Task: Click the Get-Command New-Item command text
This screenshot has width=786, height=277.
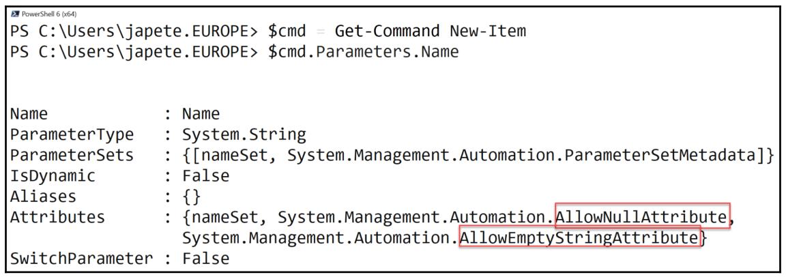Action: (x=430, y=31)
